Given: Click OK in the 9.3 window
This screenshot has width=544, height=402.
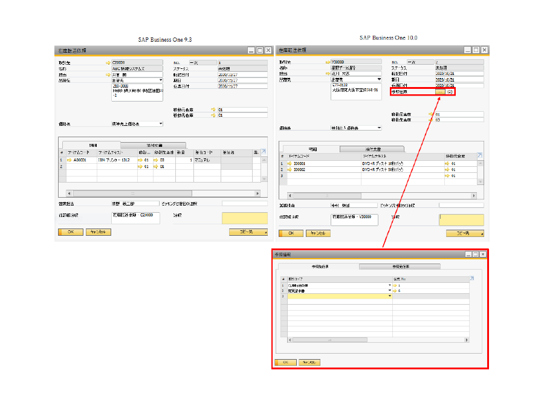Looking at the screenshot, I should pyautogui.click(x=71, y=232).
